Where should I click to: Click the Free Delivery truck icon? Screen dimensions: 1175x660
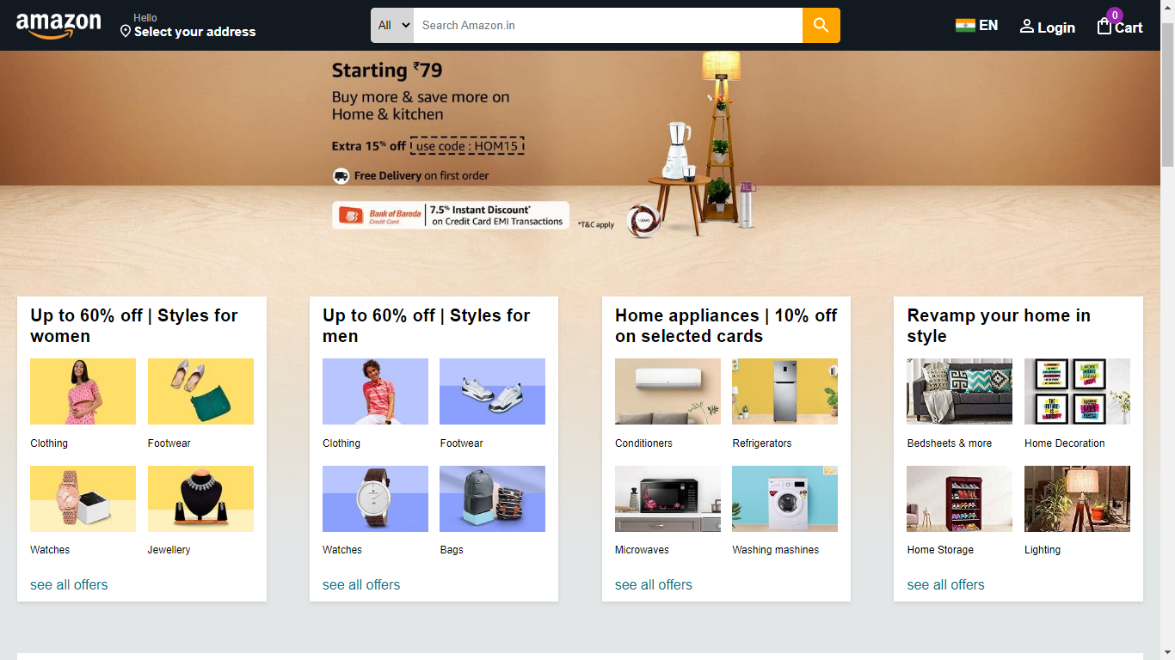coord(341,175)
